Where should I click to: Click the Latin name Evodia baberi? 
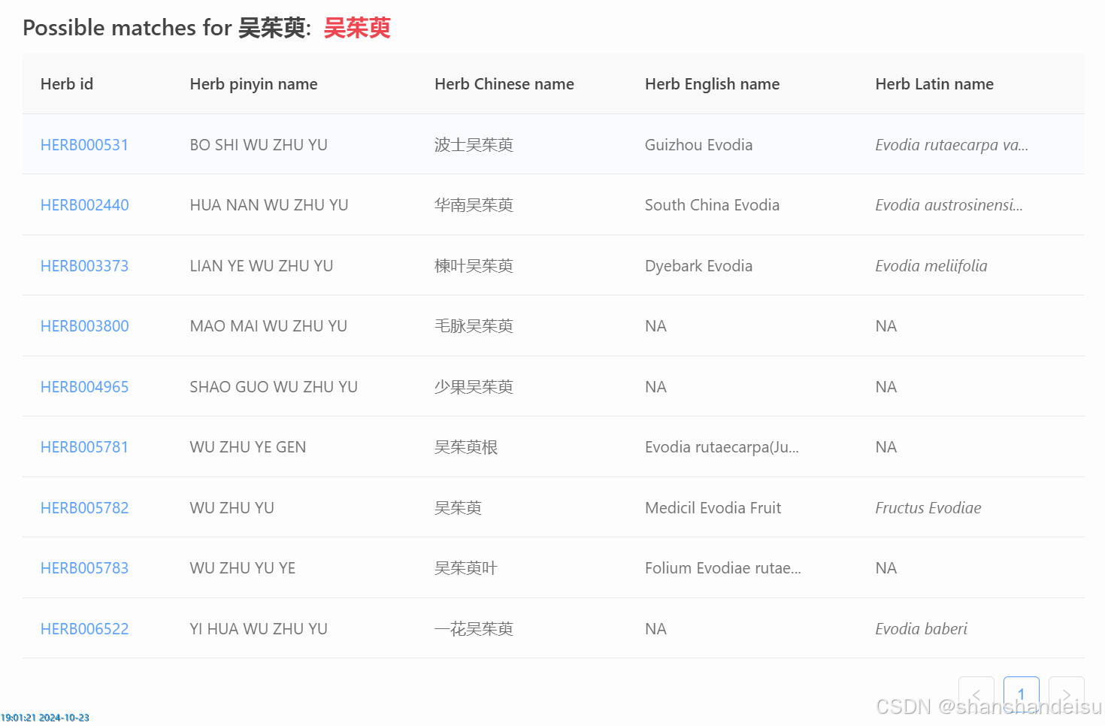pos(922,629)
